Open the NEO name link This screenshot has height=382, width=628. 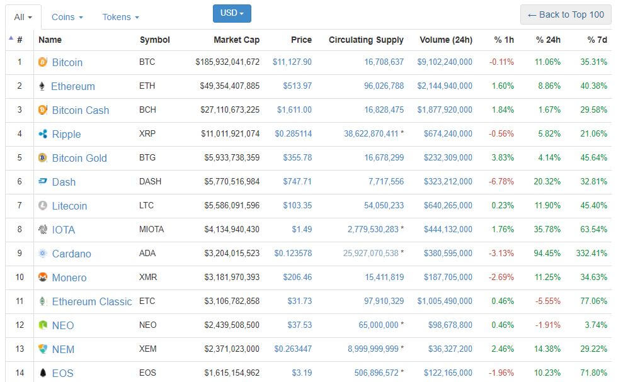pos(63,325)
